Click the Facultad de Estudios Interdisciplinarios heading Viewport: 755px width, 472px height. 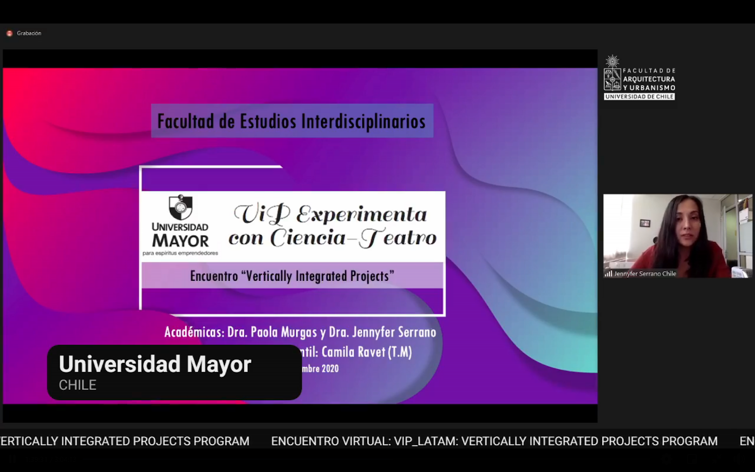pyautogui.click(x=292, y=121)
